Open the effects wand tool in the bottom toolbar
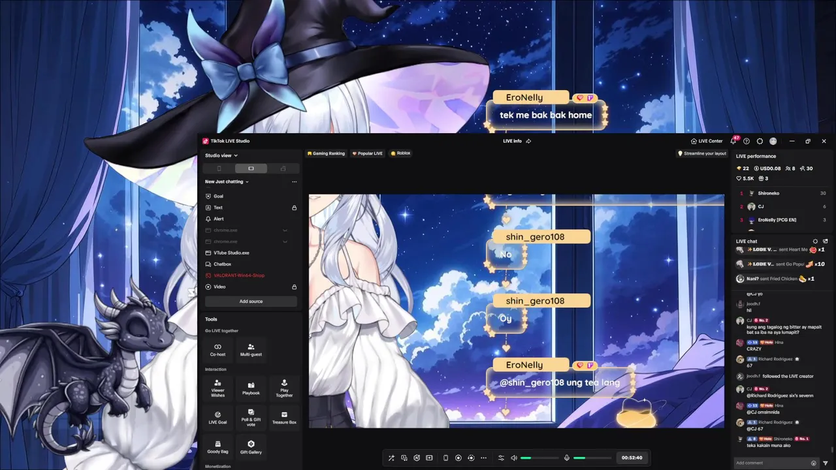The image size is (836, 470). coord(391,458)
